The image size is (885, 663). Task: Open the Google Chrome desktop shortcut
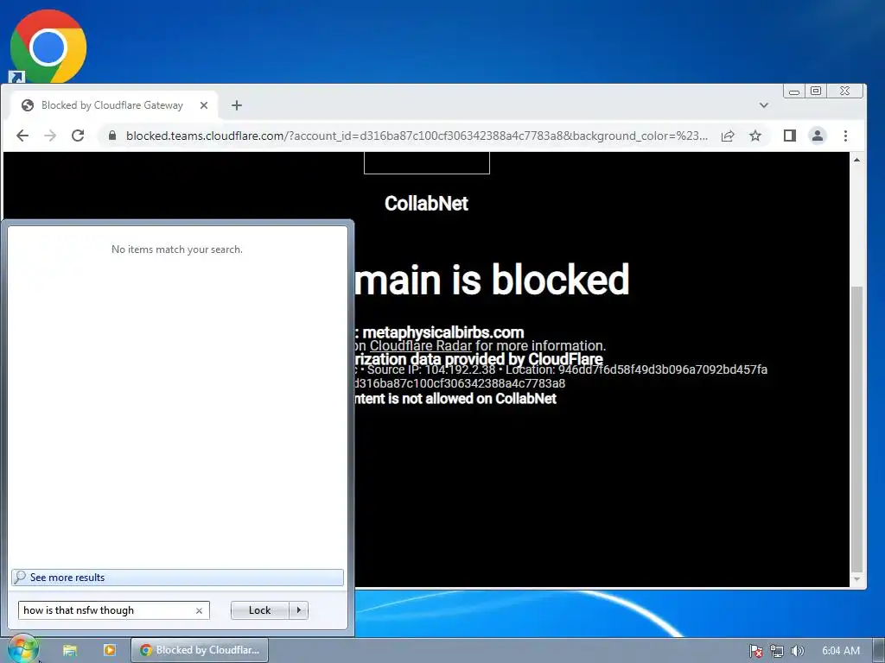tap(48, 47)
